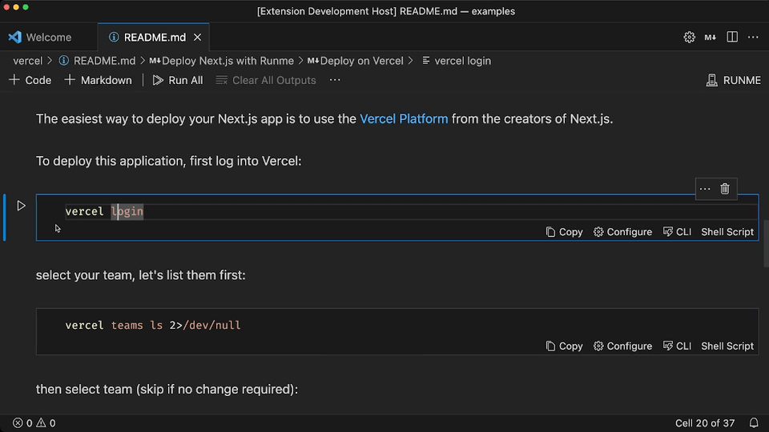Click the editor vertical scrollbar
This screenshot has height=432, width=769.
[766, 242]
